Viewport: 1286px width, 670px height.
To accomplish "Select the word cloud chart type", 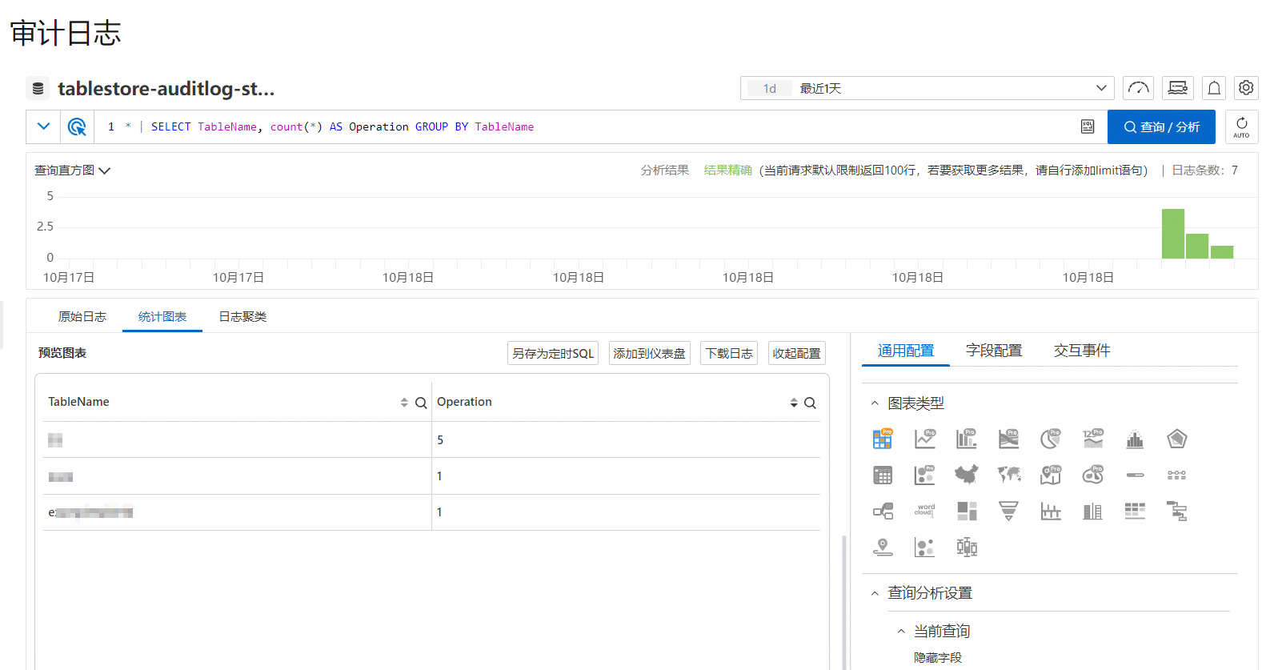I will coord(925,511).
